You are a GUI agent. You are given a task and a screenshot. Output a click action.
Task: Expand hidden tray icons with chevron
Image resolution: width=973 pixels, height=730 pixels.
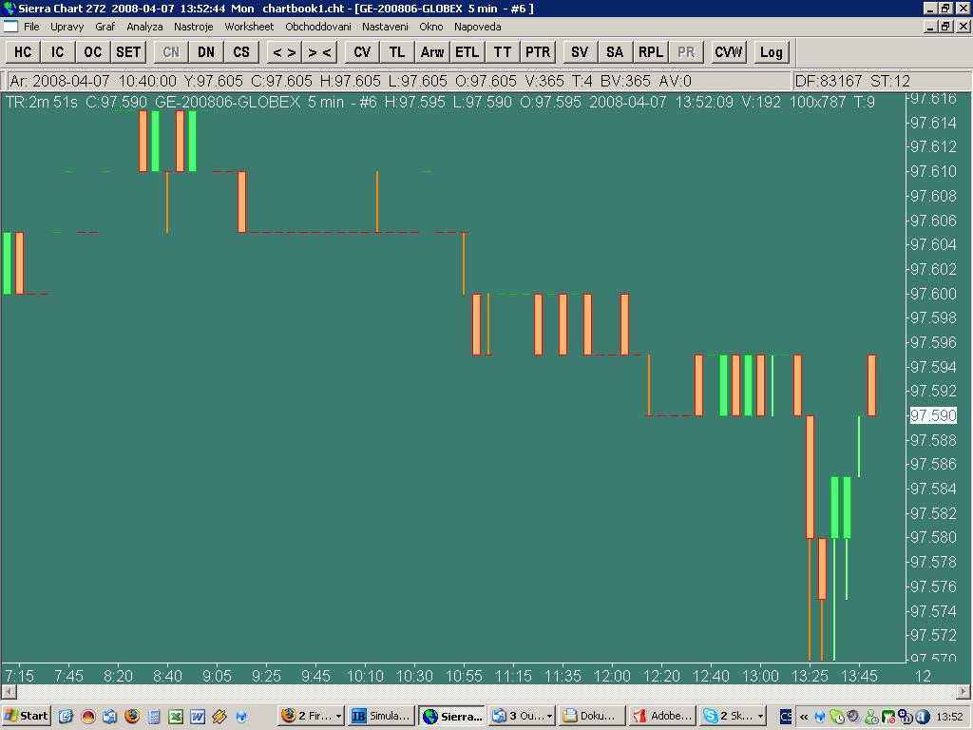[x=804, y=717]
